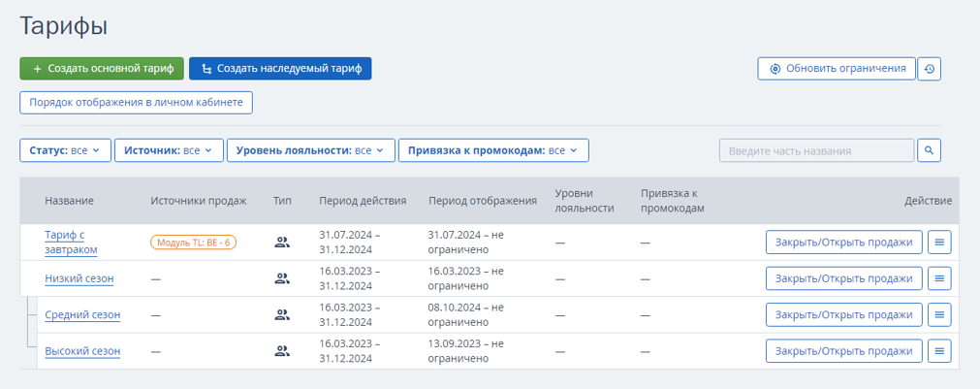980x389 pixels.
Task: Click guests type icon in Высокий сезон row
Action: (x=282, y=351)
